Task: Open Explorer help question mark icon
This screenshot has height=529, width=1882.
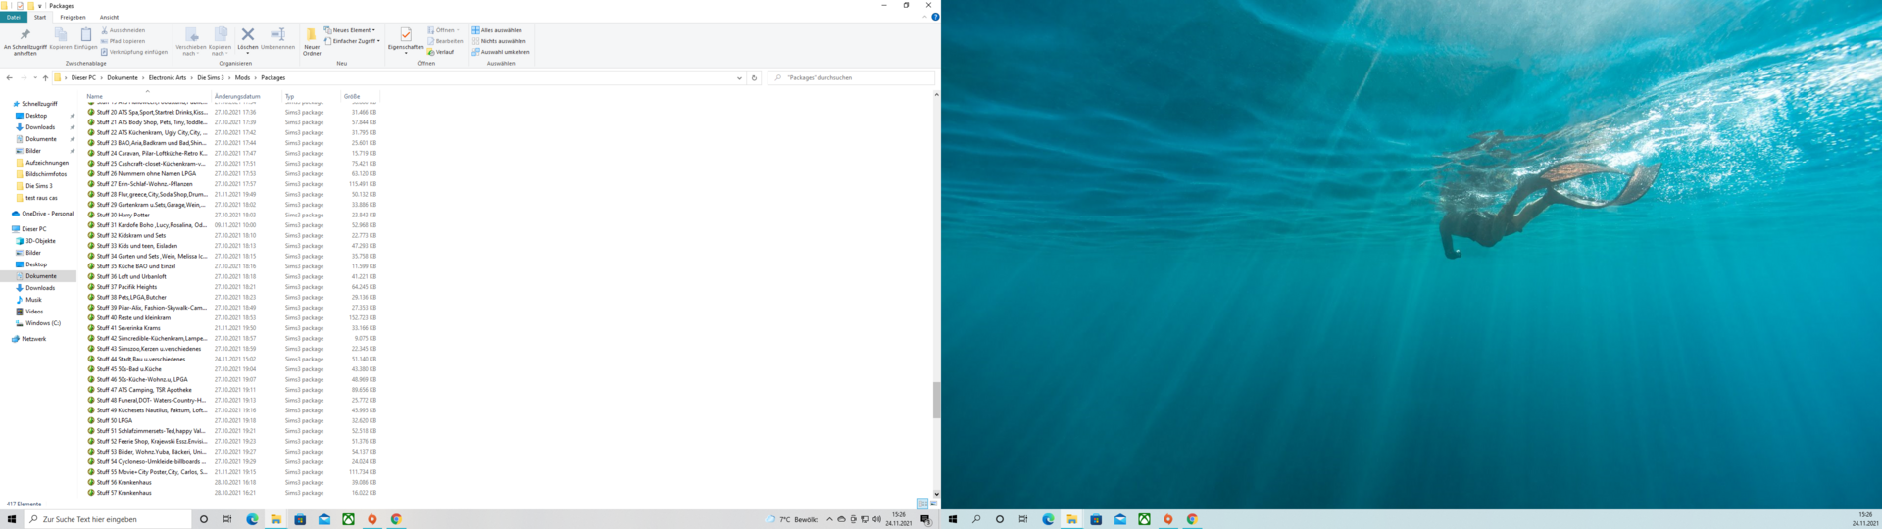Action: coord(935,17)
